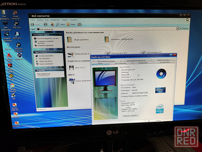Click the Переход go button
202x152 pixels.
(x=184, y=28)
